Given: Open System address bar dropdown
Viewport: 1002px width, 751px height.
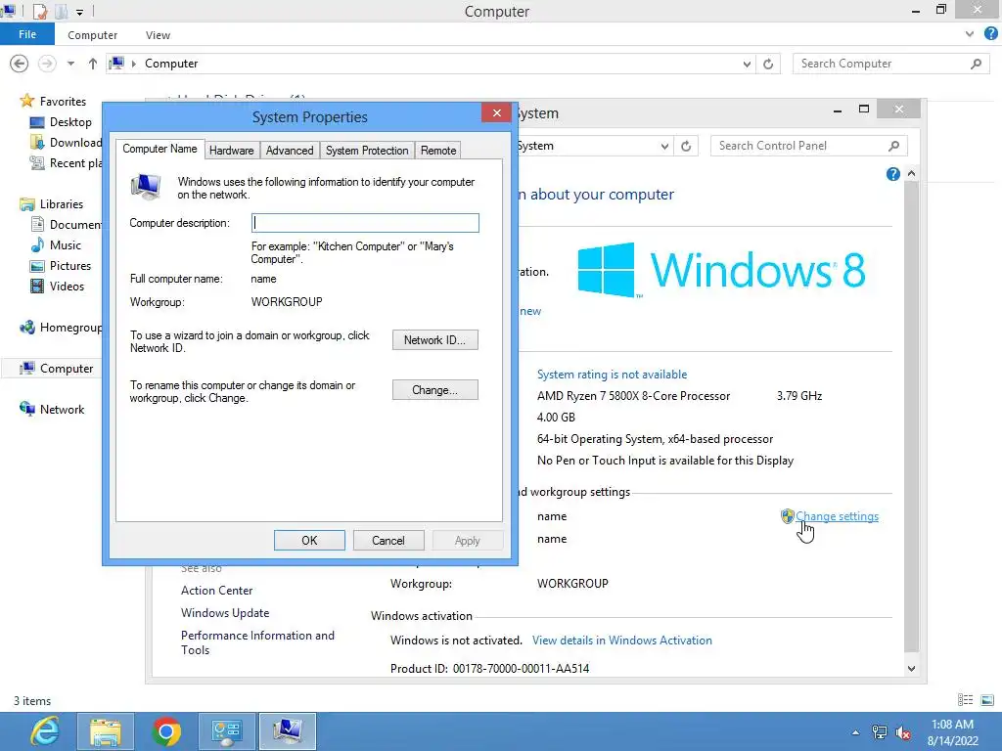Looking at the screenshot, I should click(664, 147).
